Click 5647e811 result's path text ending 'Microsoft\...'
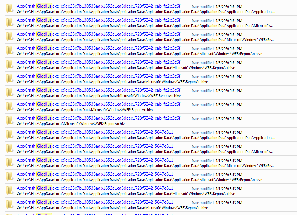 pos(145,152)
